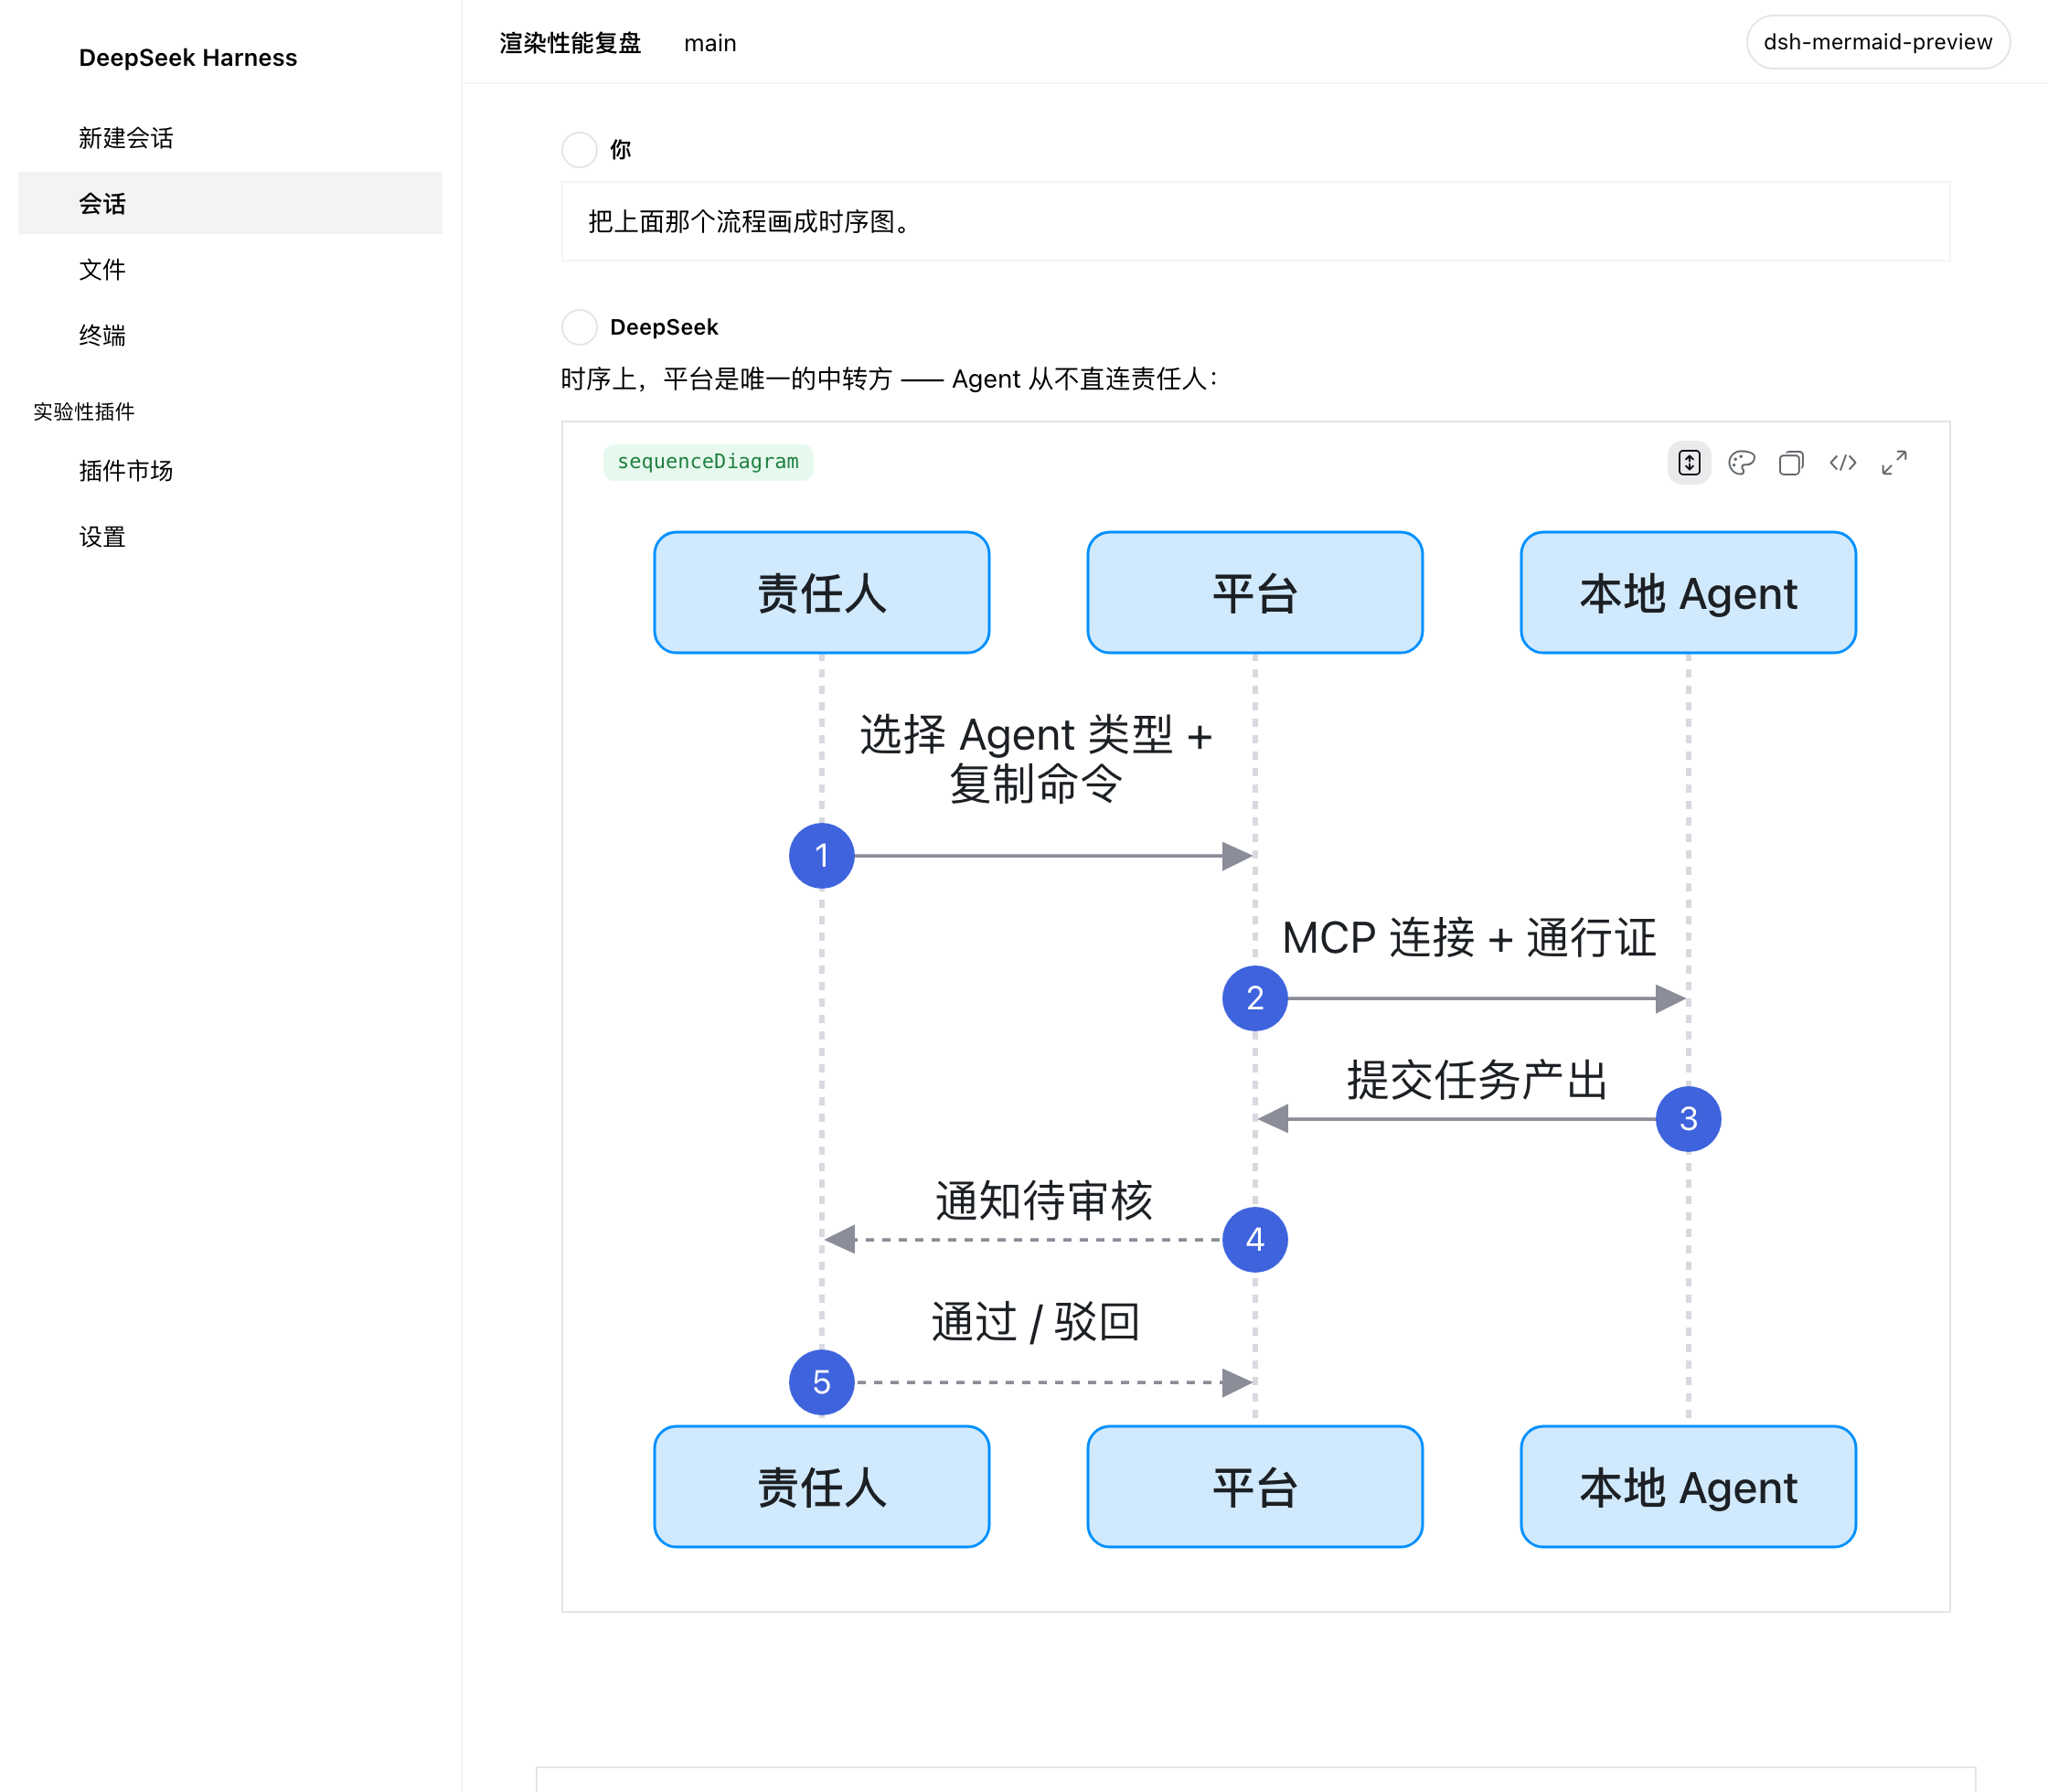
Task: Expand the diagram to fullscreen
Action: (x=1894, y=462)
